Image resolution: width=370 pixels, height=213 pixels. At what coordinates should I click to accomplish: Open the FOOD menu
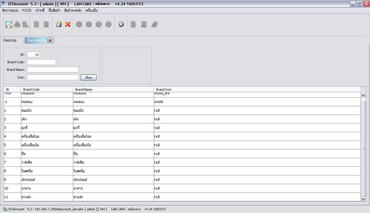[x=27, y=10]
